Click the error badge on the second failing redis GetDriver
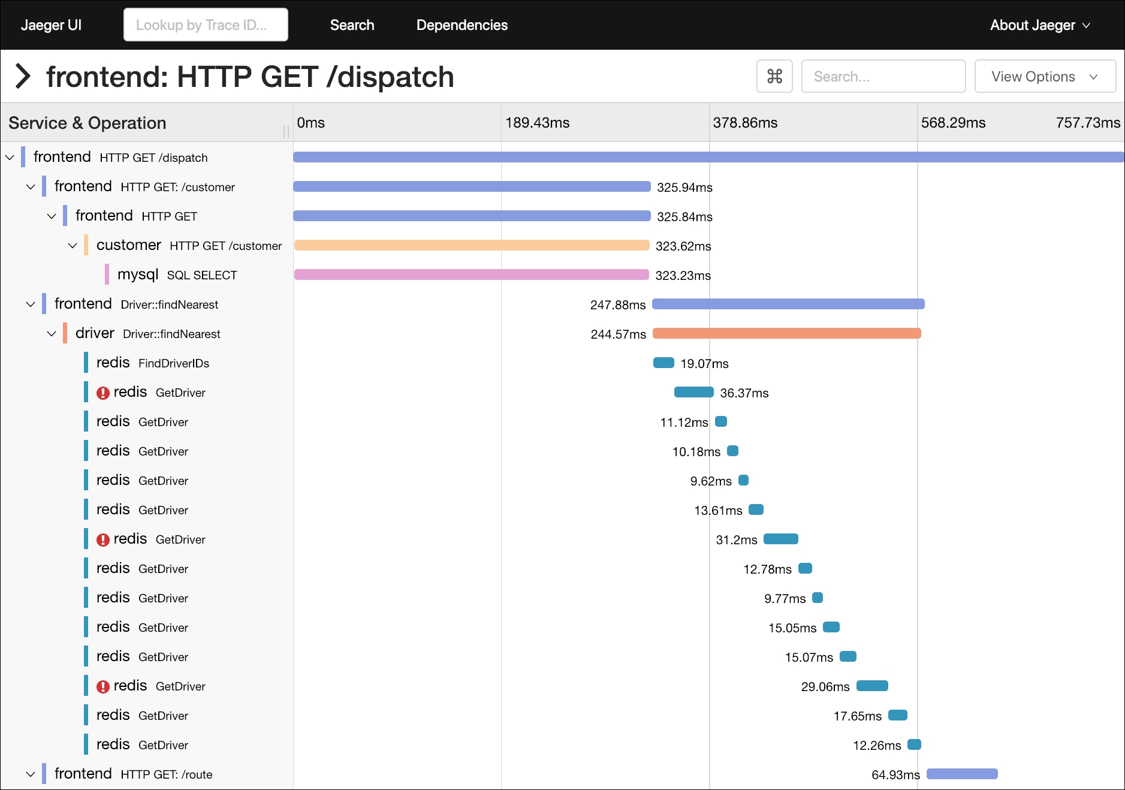The height and width of the screenshot is (790, 1125). click(103, 539)
